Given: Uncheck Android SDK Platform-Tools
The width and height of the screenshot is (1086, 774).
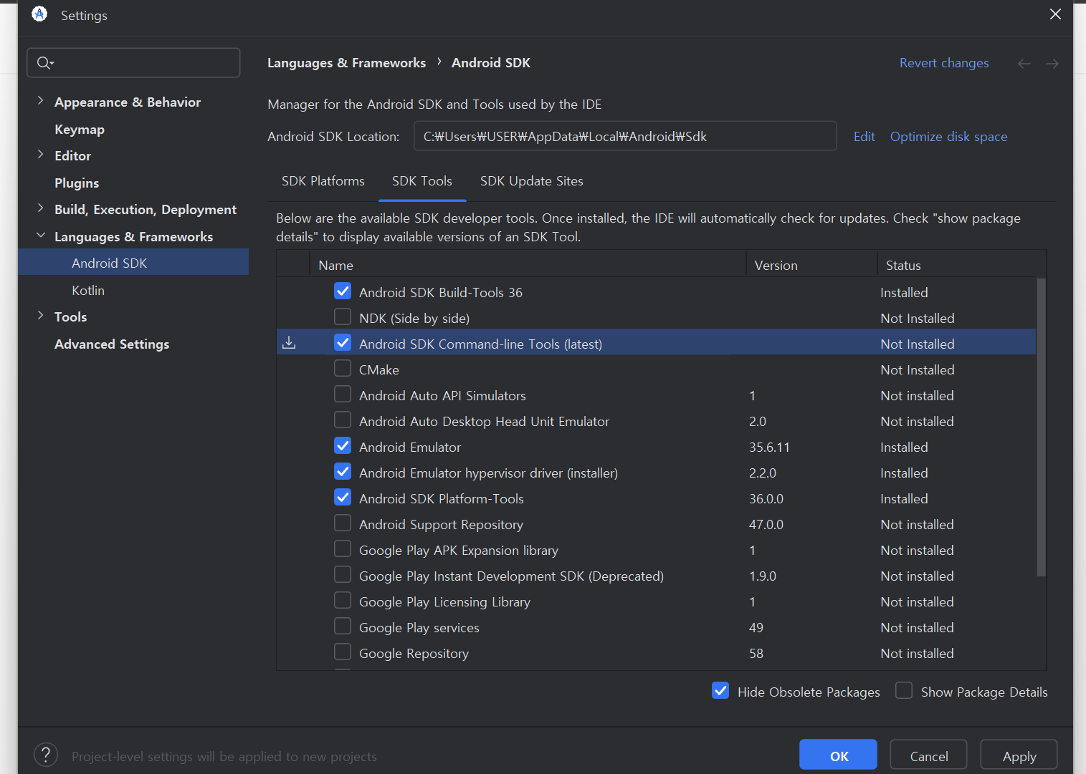Looking at the screenshot, I should click(x=343, y=498).
